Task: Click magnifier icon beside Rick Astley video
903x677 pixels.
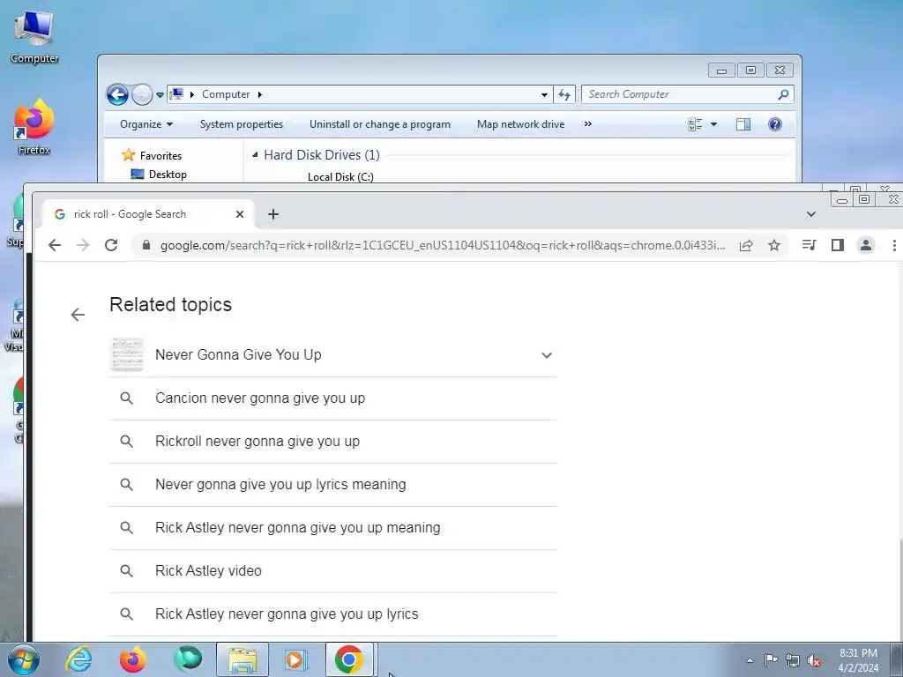Action: coord(127,571)
